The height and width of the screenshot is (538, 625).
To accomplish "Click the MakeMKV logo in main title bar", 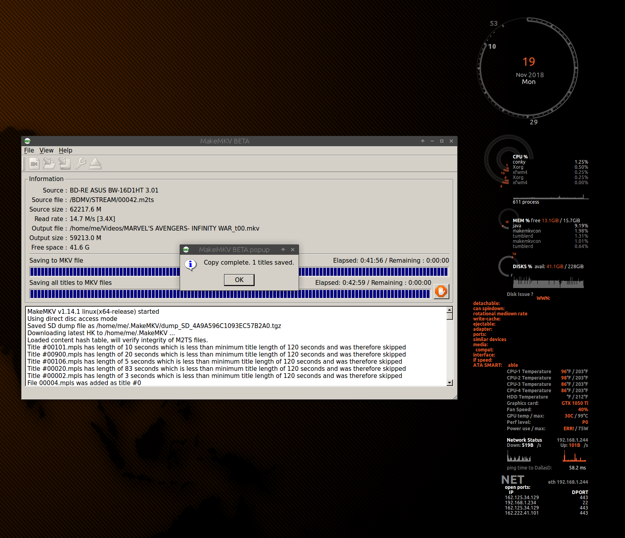I will (27, 141).
